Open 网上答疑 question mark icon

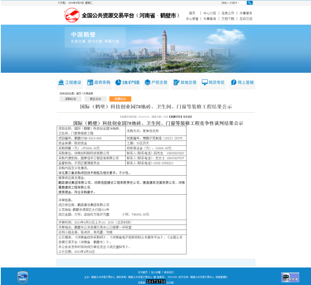coord(233,82)
